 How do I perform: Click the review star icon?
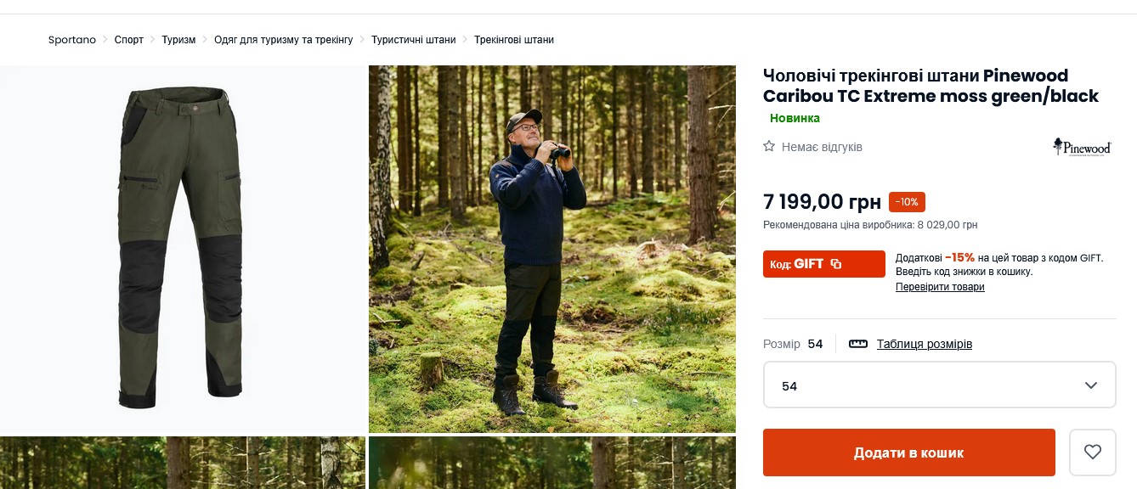coord(769,147)
